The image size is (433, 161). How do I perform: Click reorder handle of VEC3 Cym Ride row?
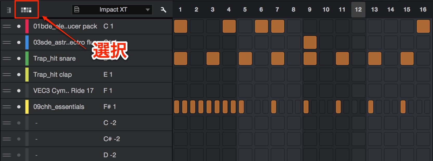[7, 91]
